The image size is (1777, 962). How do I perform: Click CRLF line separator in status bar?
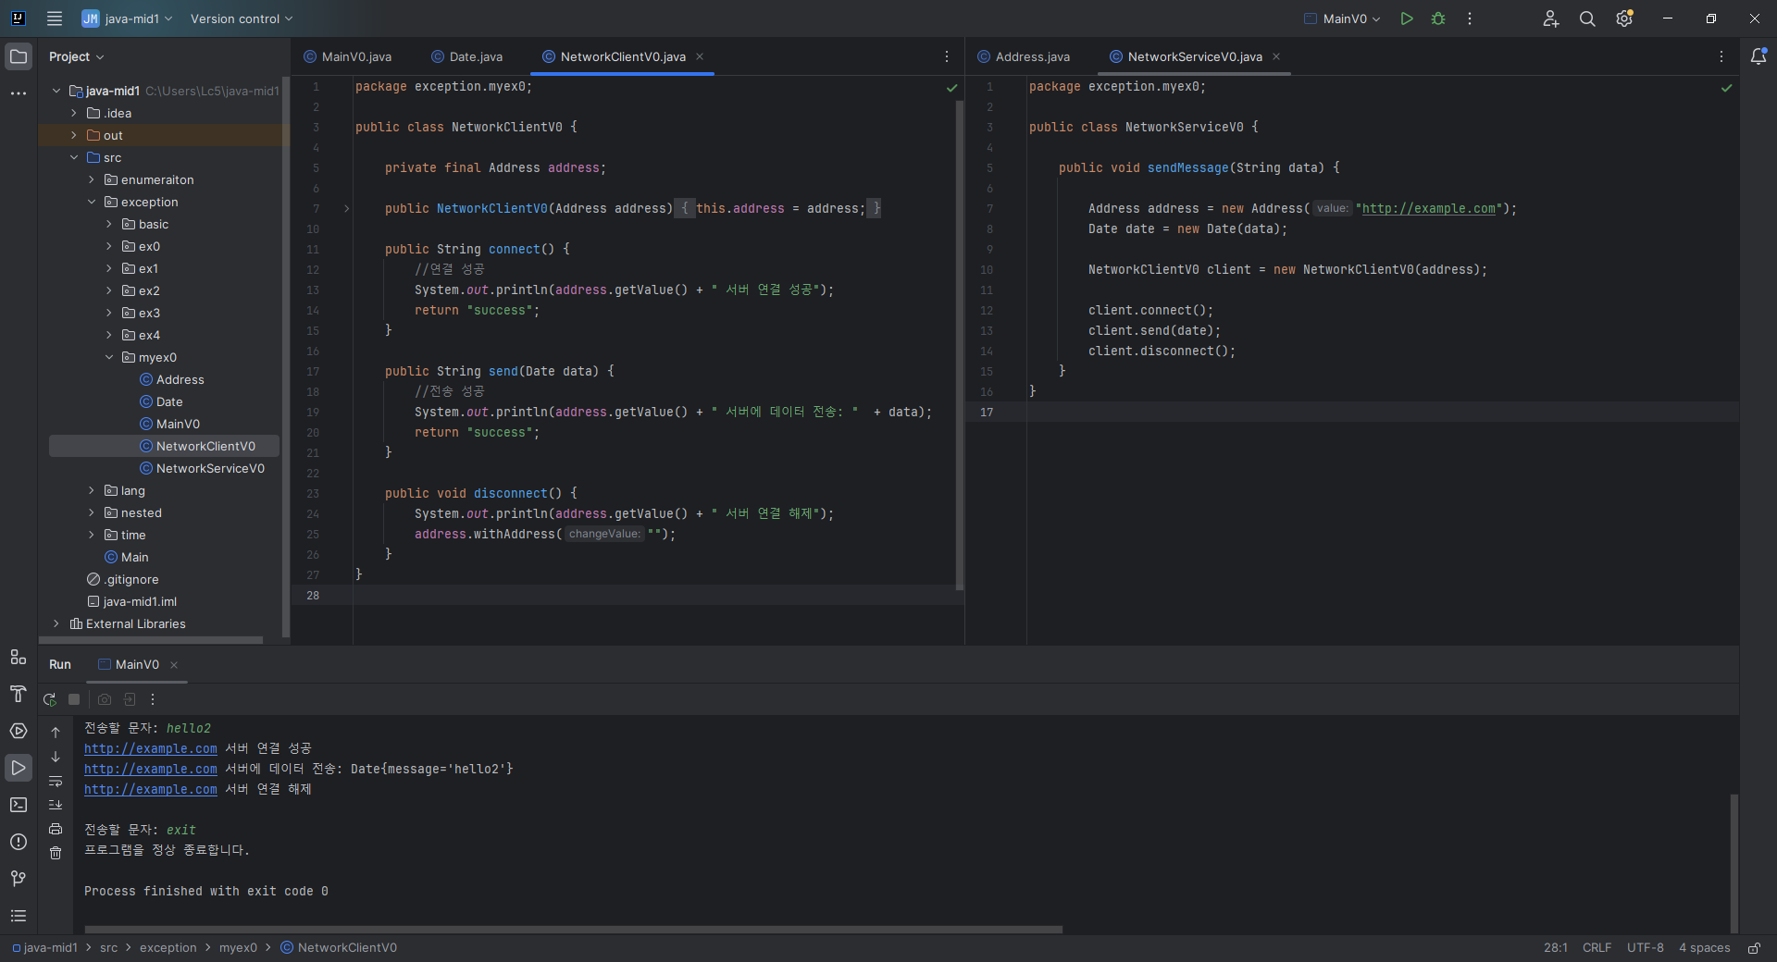tap(1597, 948)
